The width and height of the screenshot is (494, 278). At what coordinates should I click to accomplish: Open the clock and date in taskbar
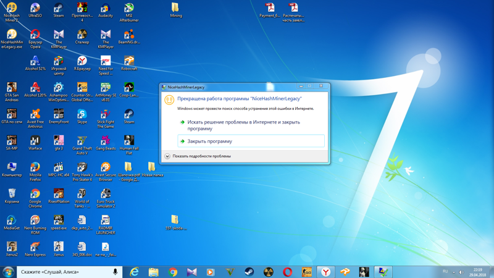tap(477, 272)
